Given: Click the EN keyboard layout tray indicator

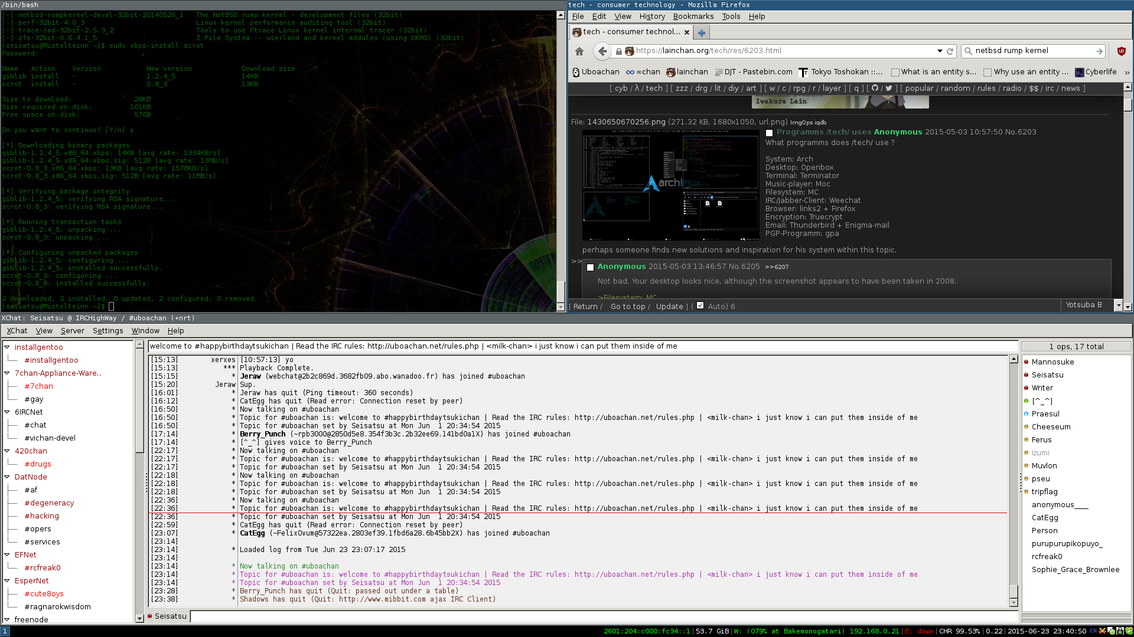Looking at the screenshot, I should [1093, 631].
